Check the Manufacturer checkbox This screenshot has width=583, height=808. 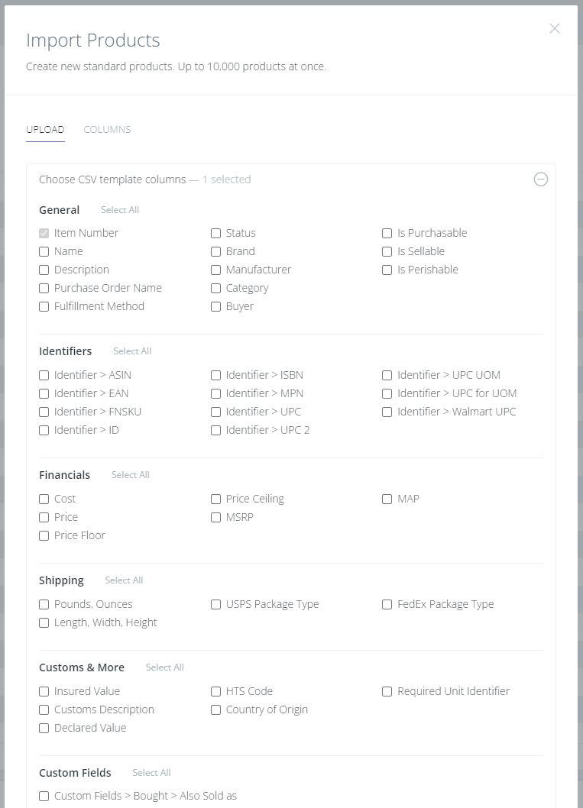(216, 270)
